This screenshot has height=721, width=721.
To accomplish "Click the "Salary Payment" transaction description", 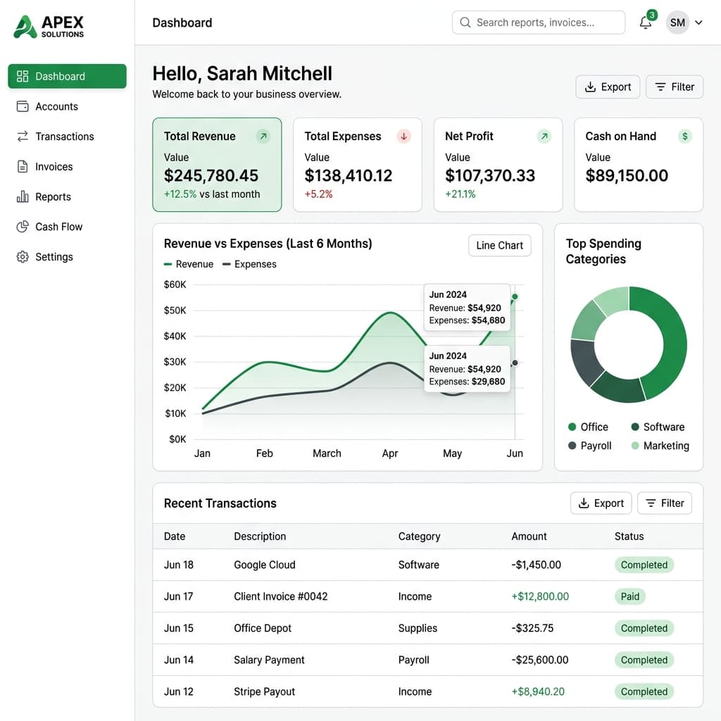I will pyautogui.click(x=269, y=660).
